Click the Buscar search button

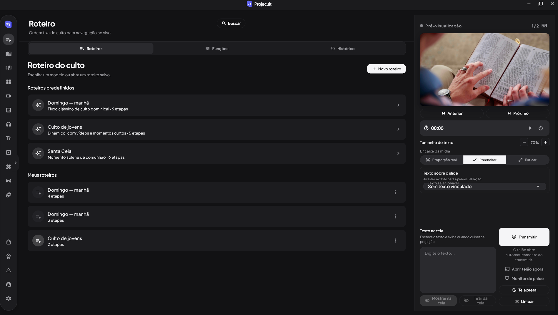[x=231, y=23]
